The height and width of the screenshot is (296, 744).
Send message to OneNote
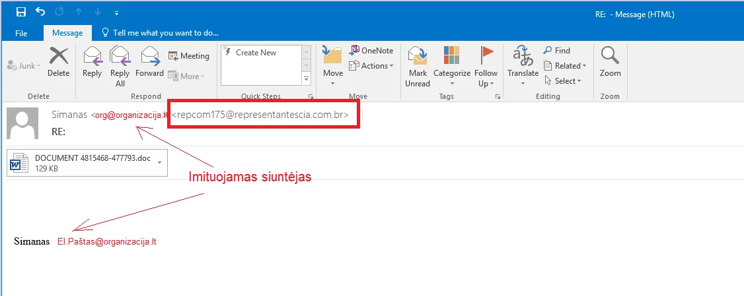[x=371, y=50]
